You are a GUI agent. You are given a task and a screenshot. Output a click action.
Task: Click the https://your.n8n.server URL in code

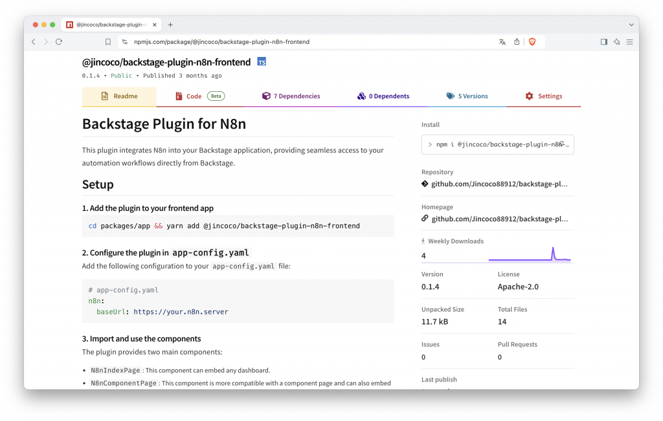181,312
